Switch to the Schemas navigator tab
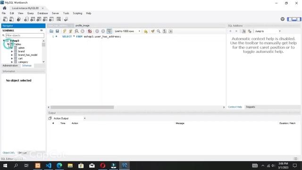 click(x=27, y=66)
